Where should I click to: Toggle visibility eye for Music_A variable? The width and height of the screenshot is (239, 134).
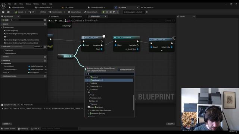click(46, 73)
